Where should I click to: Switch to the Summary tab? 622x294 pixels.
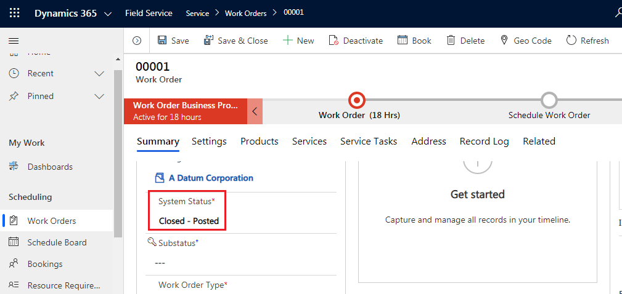point(158,141)
